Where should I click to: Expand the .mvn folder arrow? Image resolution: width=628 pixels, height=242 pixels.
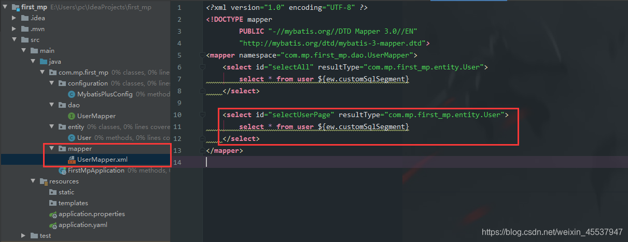coord(15,29)
